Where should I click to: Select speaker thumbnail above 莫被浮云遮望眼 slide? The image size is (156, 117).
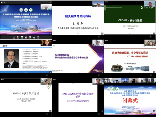150,43
